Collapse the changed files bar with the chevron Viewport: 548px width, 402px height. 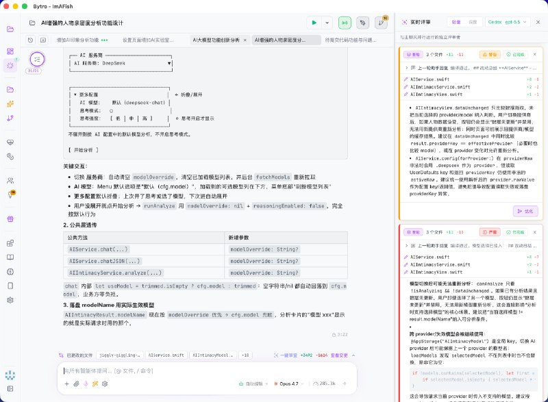pos(353,355)
